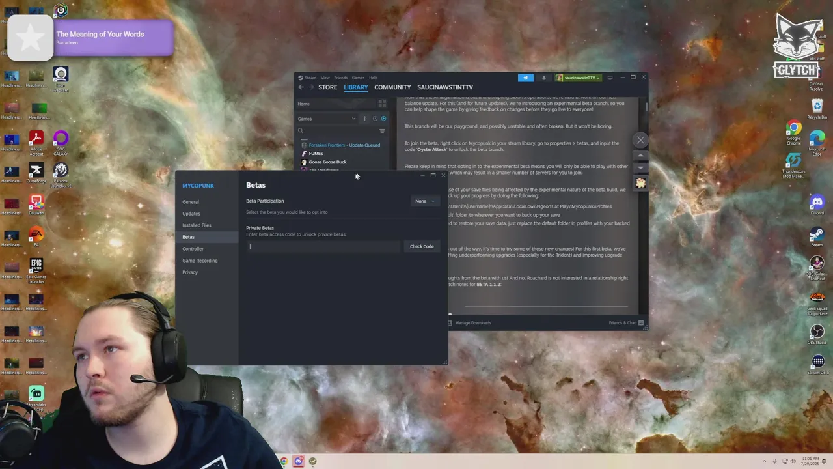Switch to the COMMUNITY tab

[x=392, y=87]
